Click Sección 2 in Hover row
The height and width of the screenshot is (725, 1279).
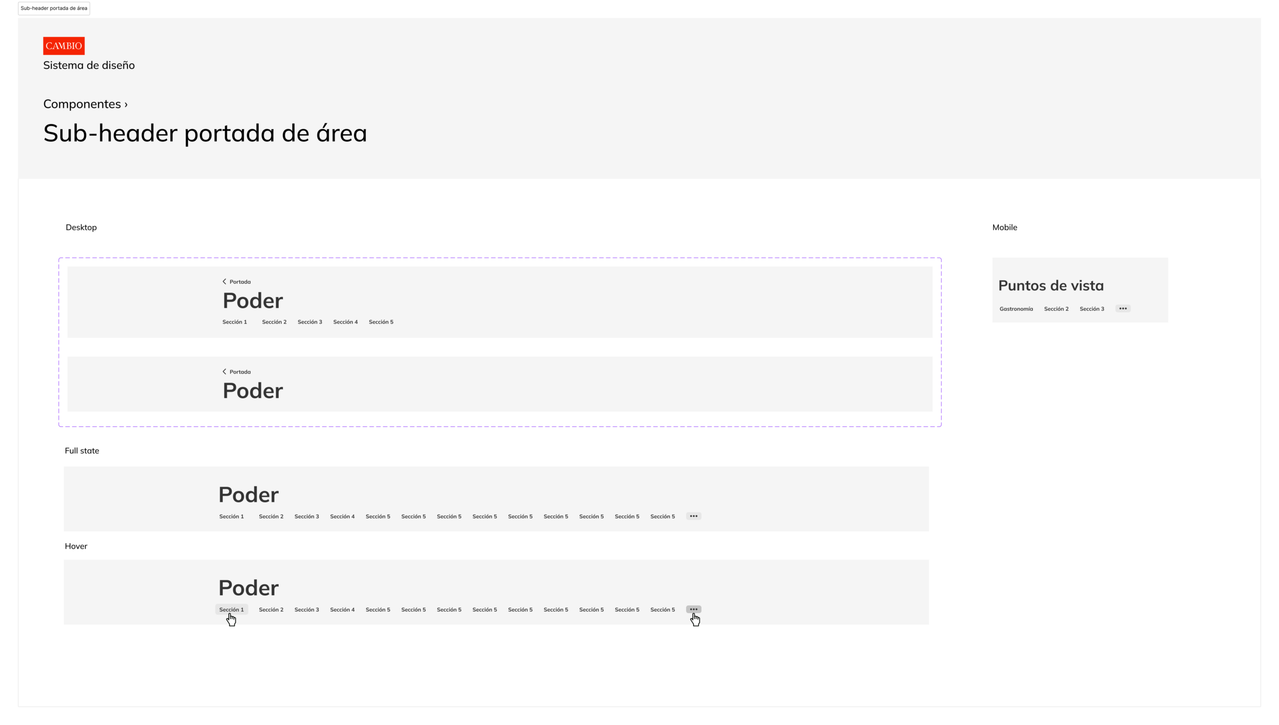click(x=271, y=610)
